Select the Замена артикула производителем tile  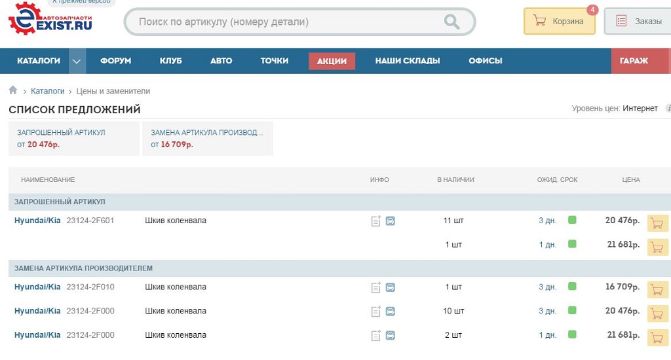pyautogui.click(x=207, y=138)
